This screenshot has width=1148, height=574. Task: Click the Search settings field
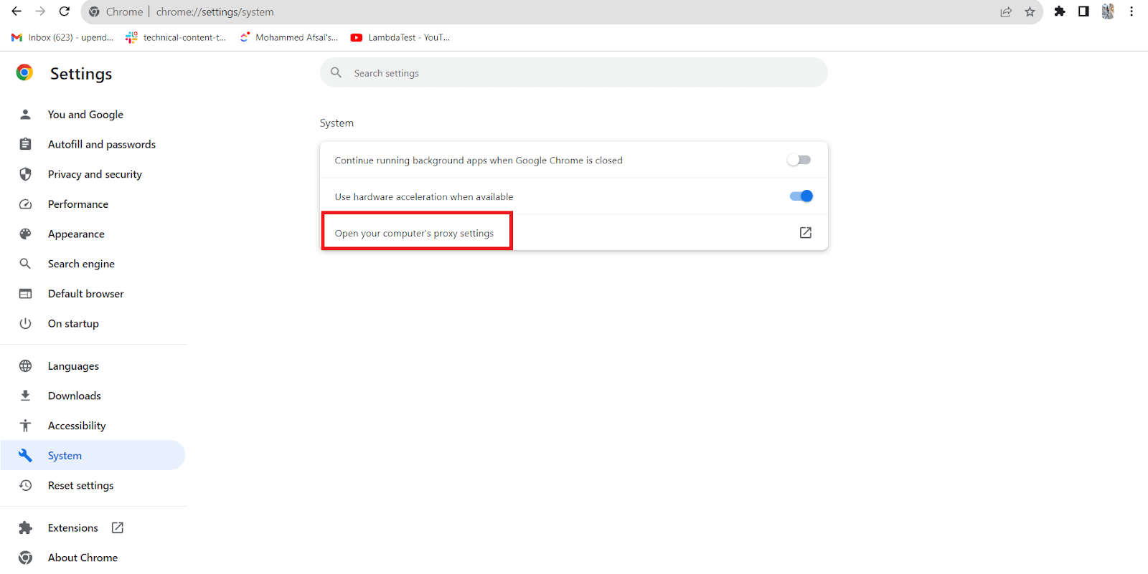click(574, 72)
